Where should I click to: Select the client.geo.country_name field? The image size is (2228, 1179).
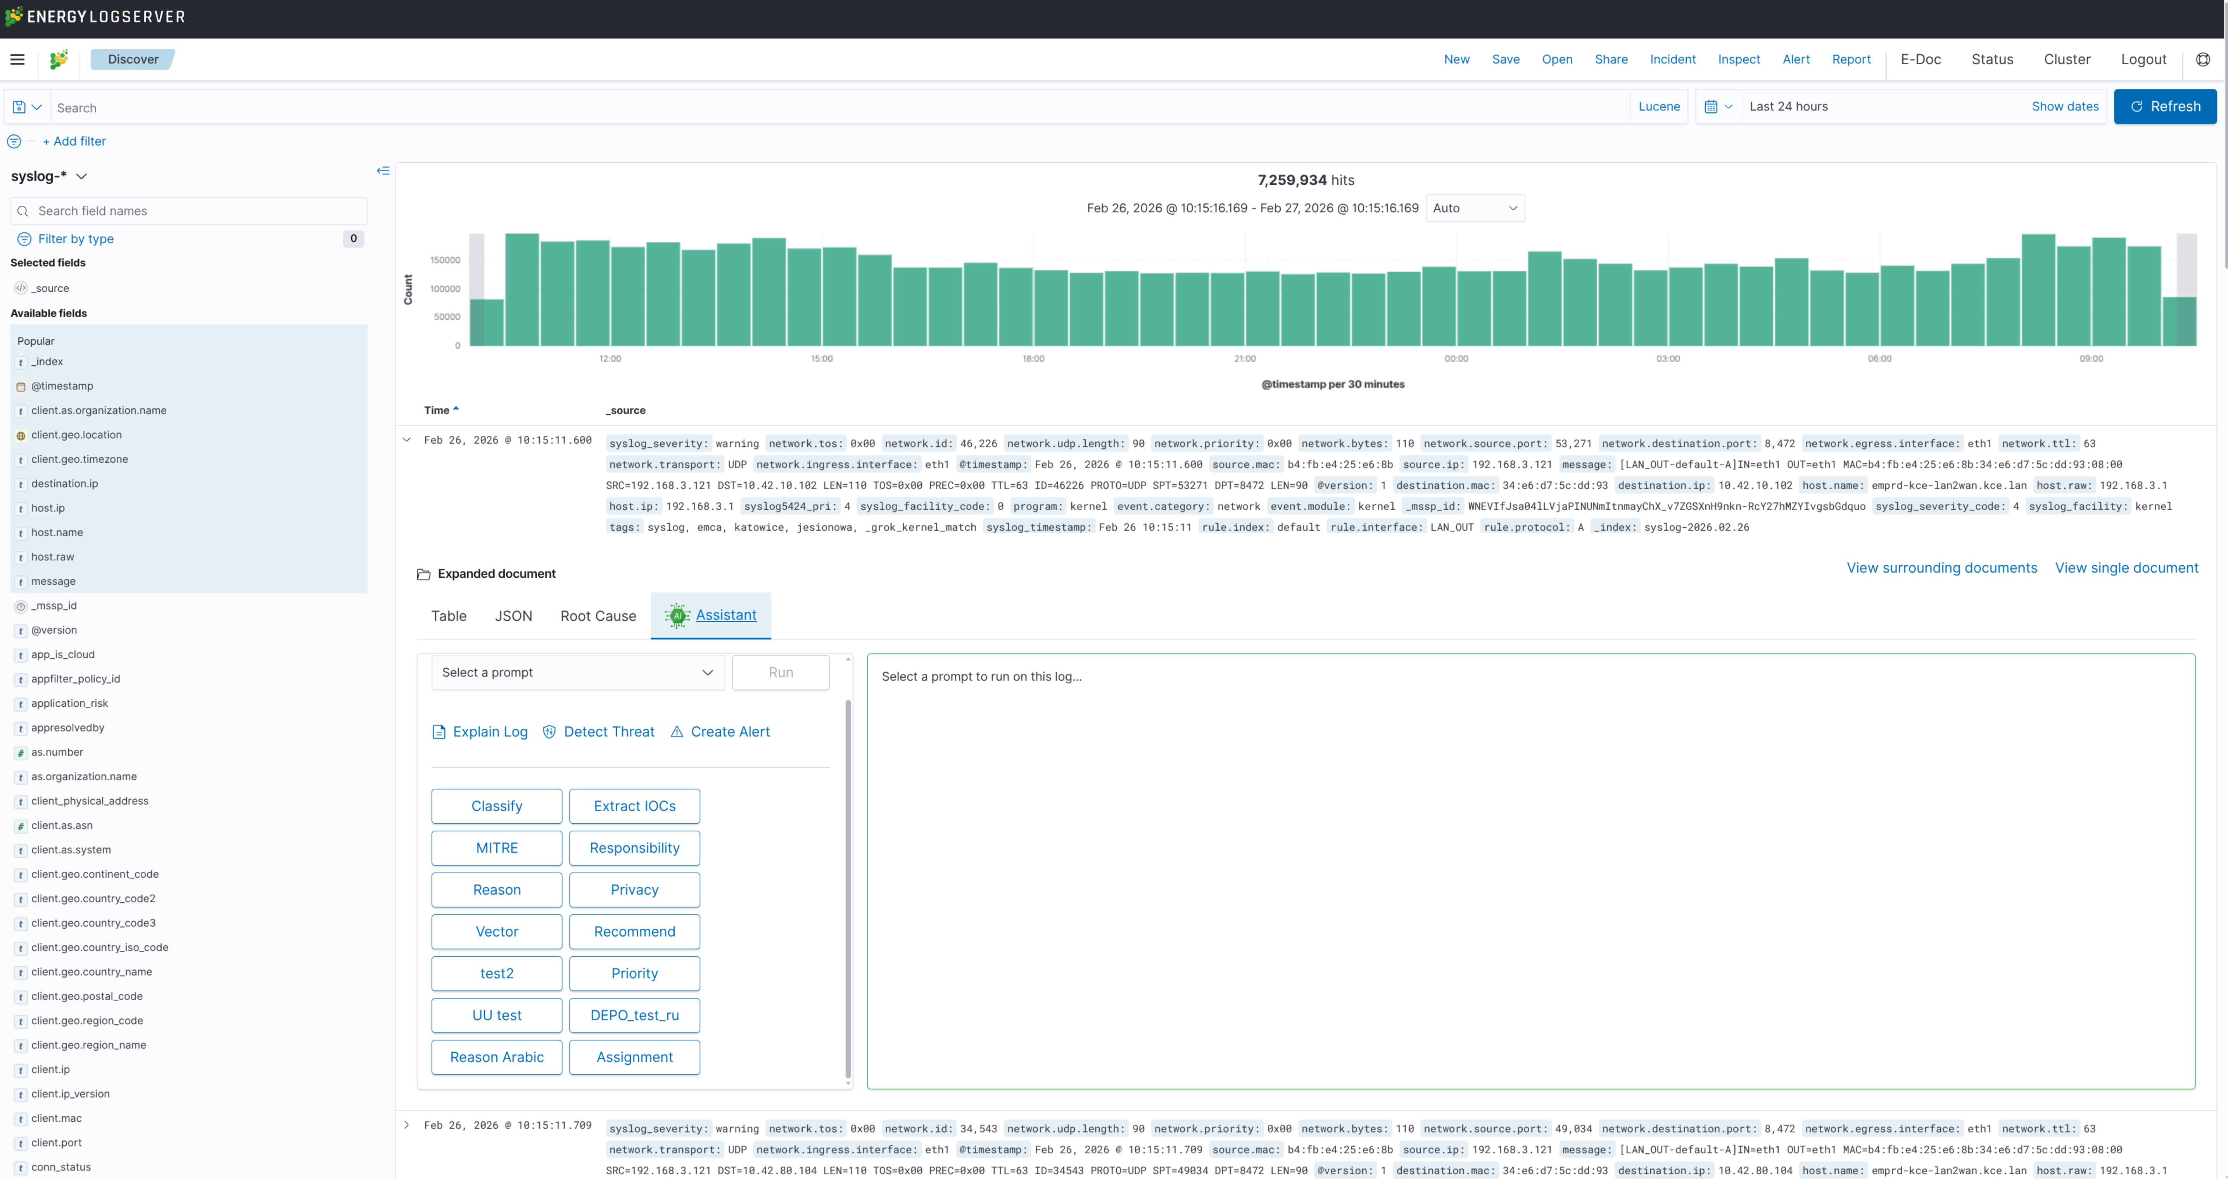(91, 972)
